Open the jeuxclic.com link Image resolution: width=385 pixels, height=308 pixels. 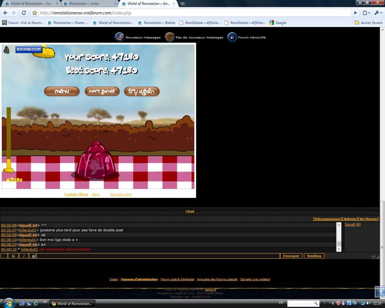[121, 194]
